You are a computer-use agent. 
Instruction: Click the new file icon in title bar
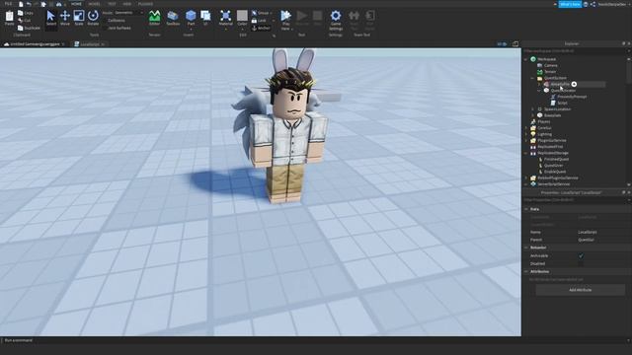point(21,4)
